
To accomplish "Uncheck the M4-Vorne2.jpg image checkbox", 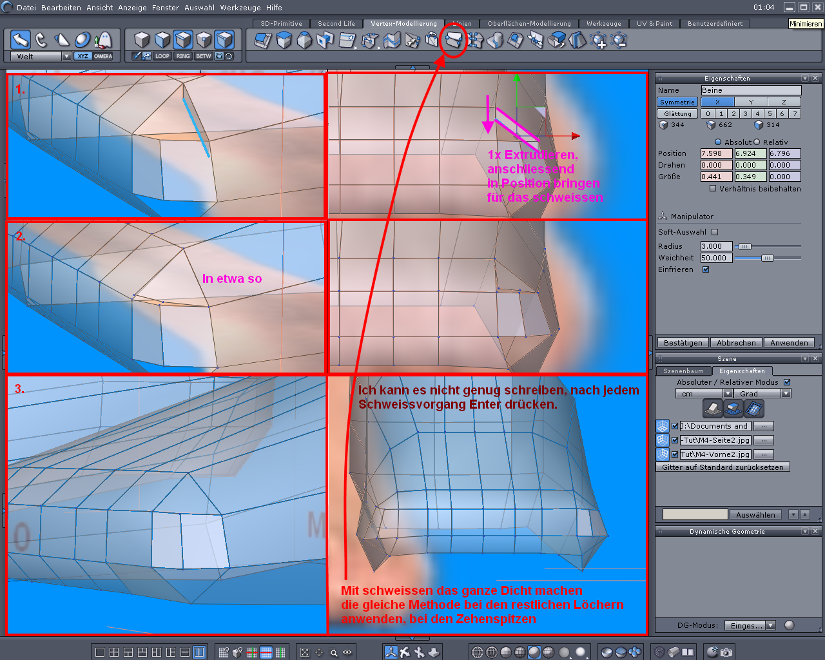I will click(675, 454).
